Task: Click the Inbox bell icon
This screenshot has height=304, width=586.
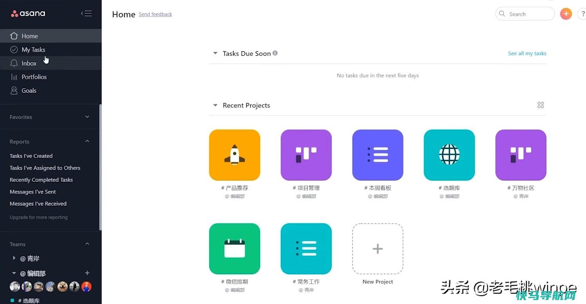Action: [x=14, y=63]
